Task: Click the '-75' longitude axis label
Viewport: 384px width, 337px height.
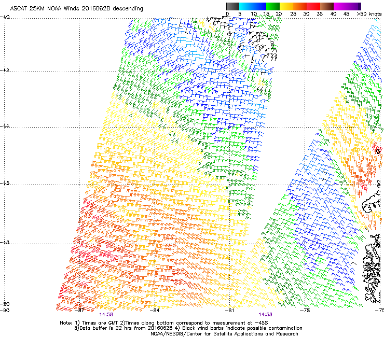Action: (x=379, y=311)
